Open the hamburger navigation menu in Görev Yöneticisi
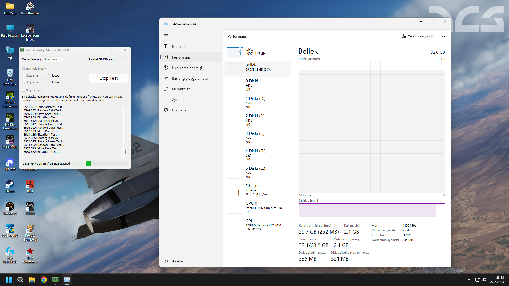Screen dimensions: 509x286 coord(166,36)
